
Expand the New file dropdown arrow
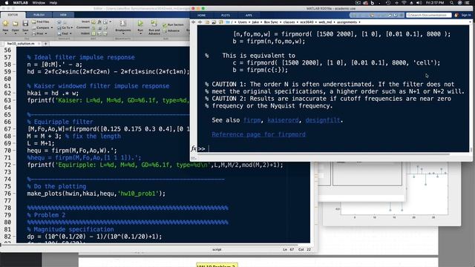5,33
